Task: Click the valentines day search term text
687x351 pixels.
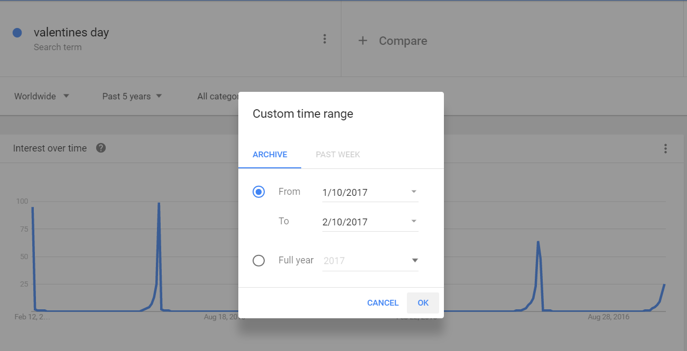Action: [71, 33]
